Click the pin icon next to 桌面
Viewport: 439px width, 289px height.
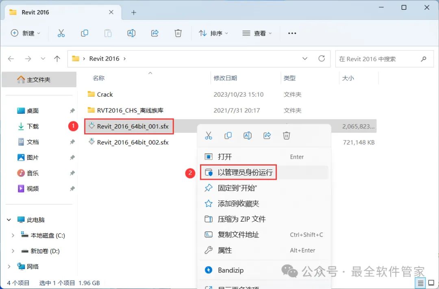(x=72, y=111)
